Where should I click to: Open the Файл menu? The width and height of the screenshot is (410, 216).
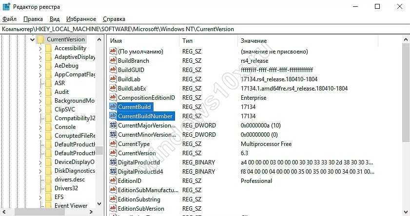(9, 19)
